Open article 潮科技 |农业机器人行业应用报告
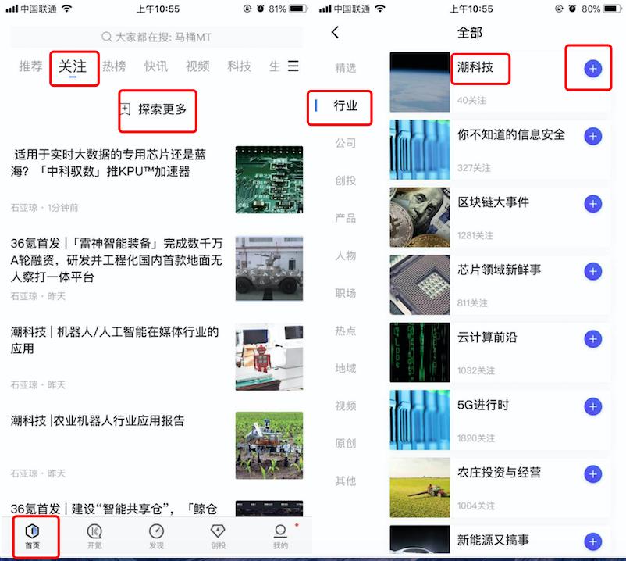The image size is (626, 561). click(x=98, y=420)
